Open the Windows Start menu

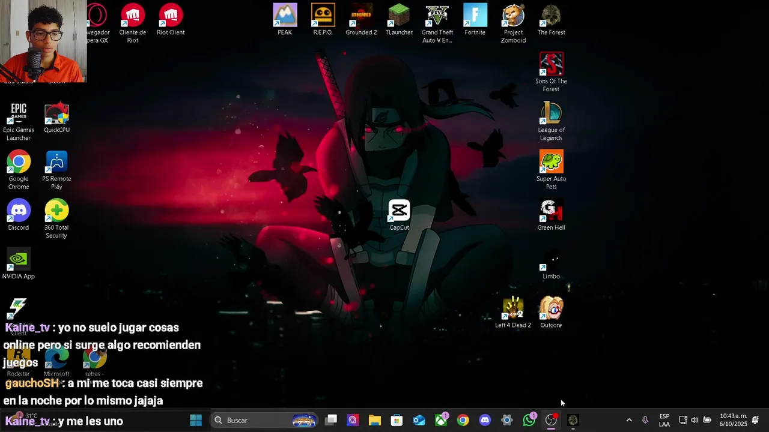[196, 420]
